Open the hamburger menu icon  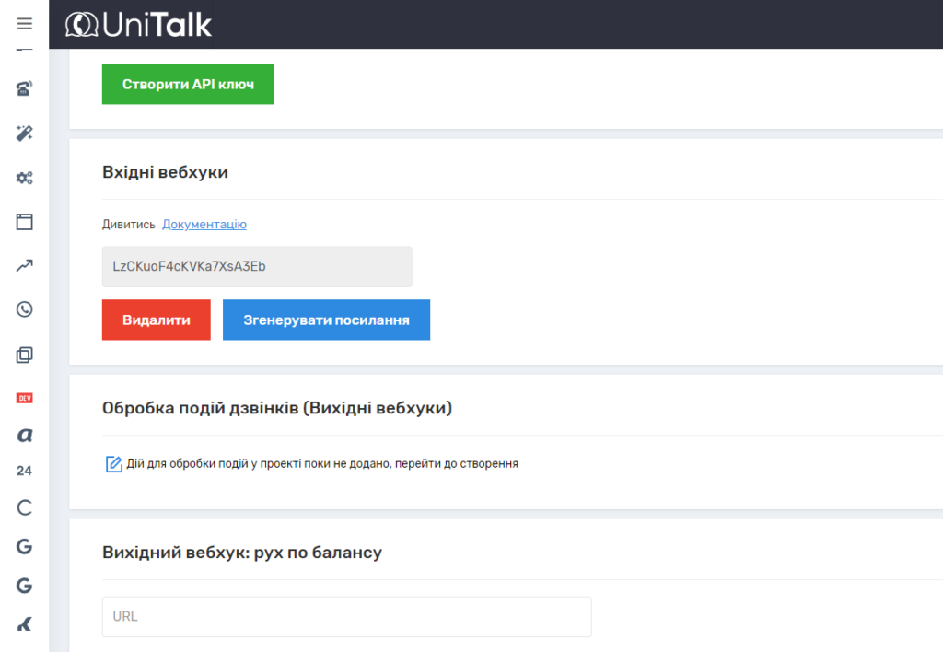pos(24,23)
